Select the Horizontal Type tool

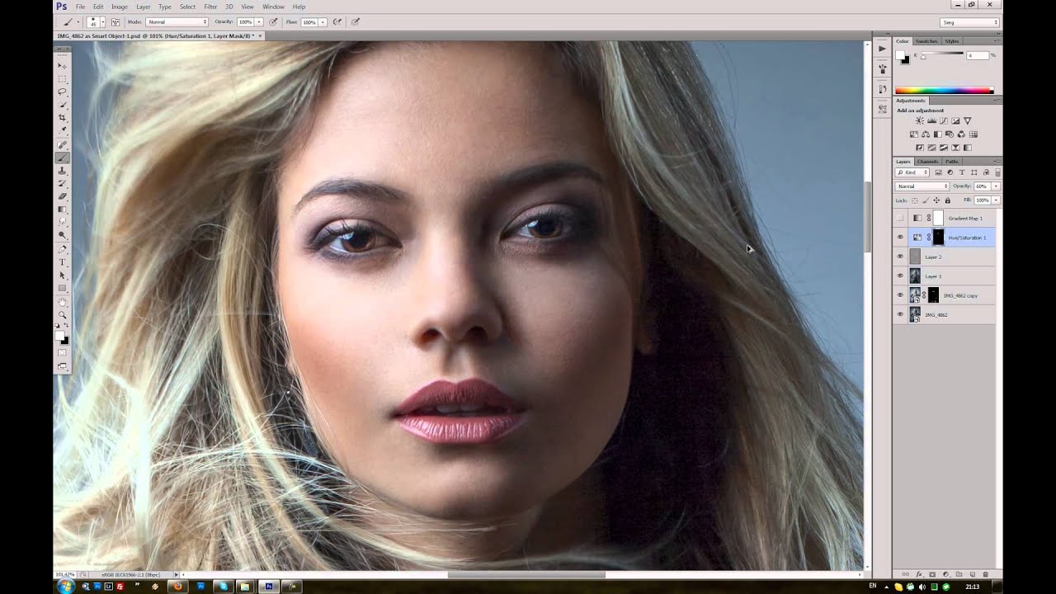[x=63, y=262]
